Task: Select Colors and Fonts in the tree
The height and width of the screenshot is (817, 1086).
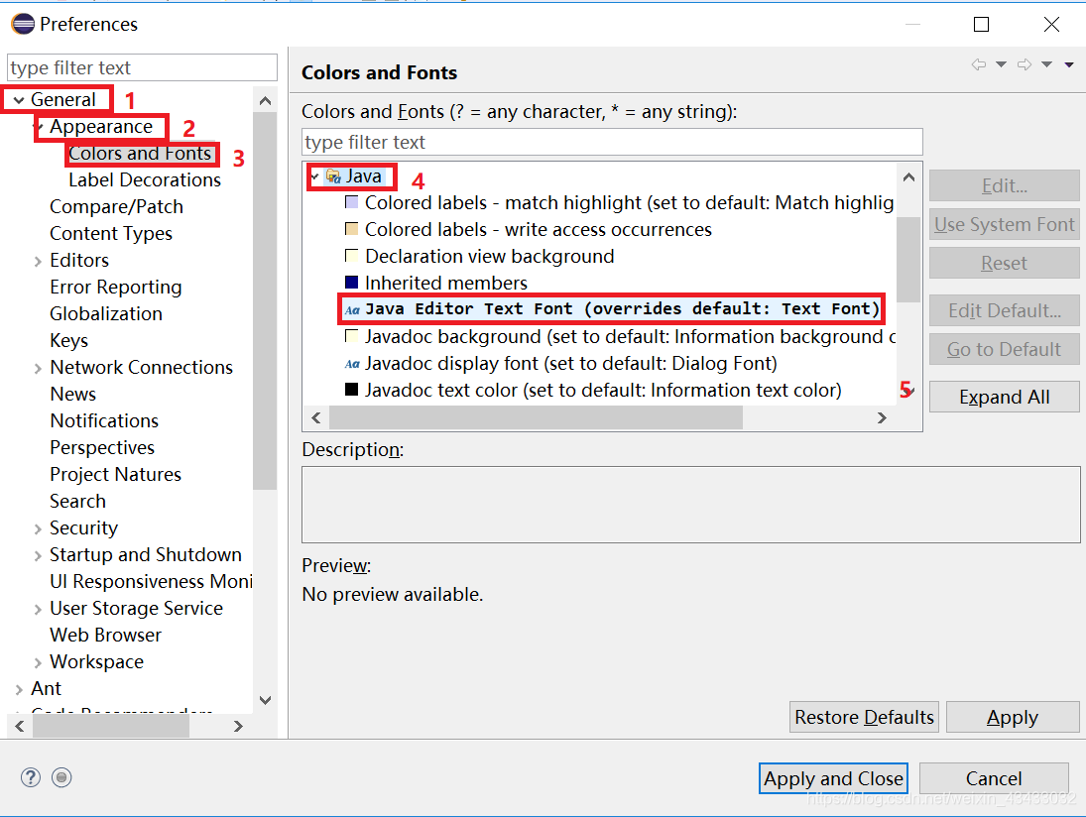Action: [x=140, y=153]
